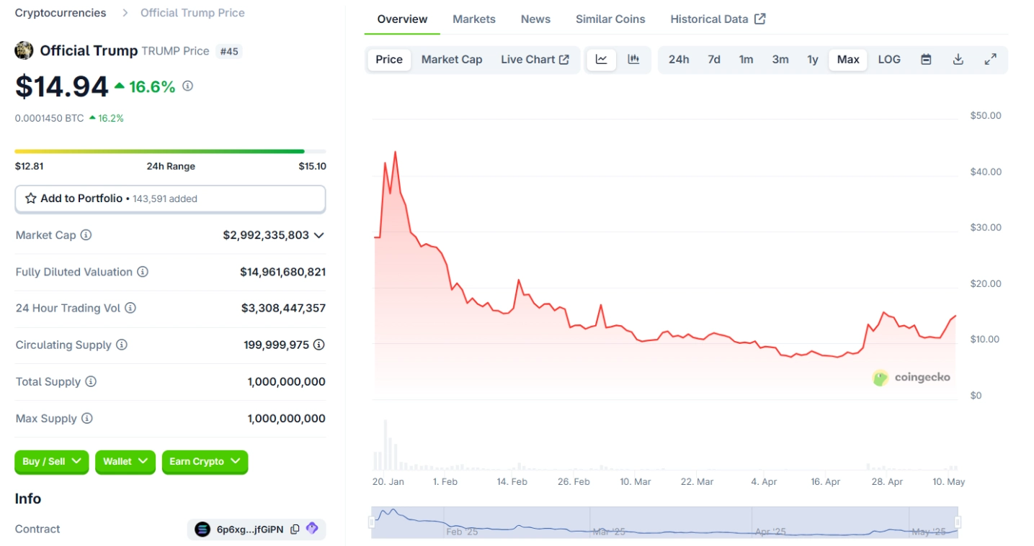Click the $14,961,680,821 valuation value
The image size is (1034, 546).
pos(282,272)
